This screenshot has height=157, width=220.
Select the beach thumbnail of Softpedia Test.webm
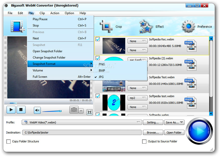click(x=114, y=86)
